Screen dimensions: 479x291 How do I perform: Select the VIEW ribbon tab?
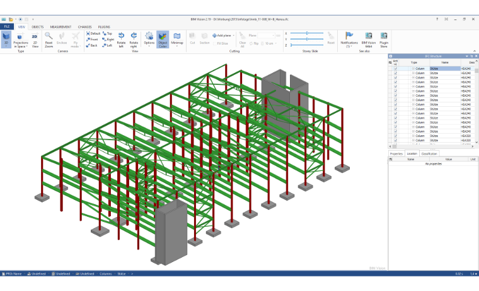pos(21,27)
